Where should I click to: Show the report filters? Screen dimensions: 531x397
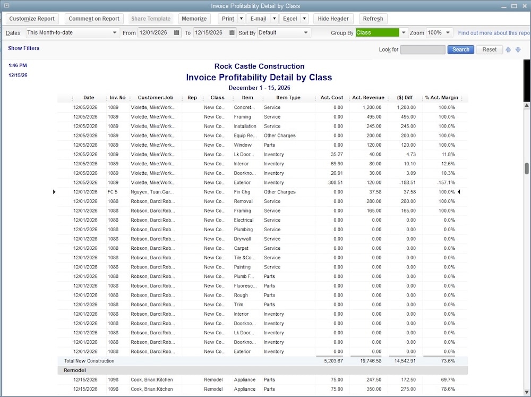pyautogui.click(x=23, y=48)
